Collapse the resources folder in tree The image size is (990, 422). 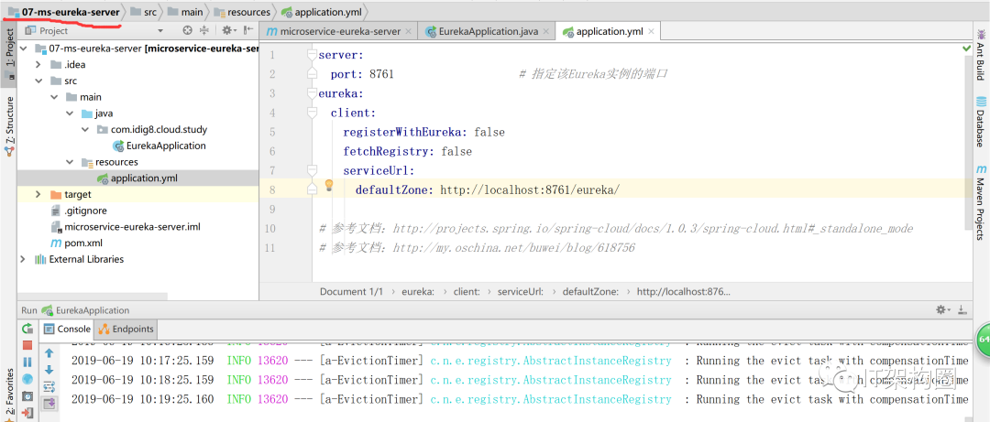[x=70, y=162]
